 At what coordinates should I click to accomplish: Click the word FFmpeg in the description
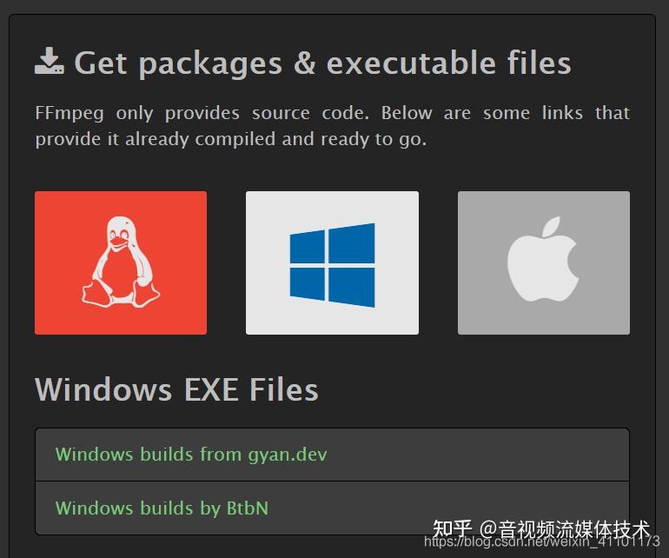[70, 114]
